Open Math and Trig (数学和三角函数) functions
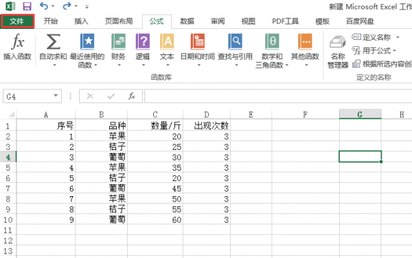Image resolution: width=412 pixels, height=258 pixels. 272,50
